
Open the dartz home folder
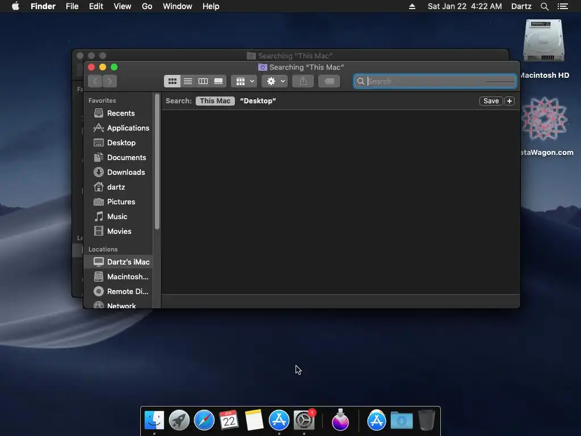[119, 187]
